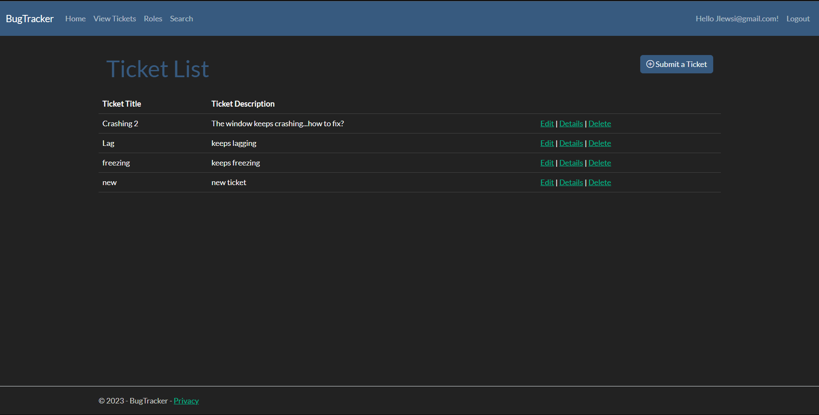This screenshot has width=819, height=415.
Task: Delete the freezing ticket
Action: pos(600,163)
